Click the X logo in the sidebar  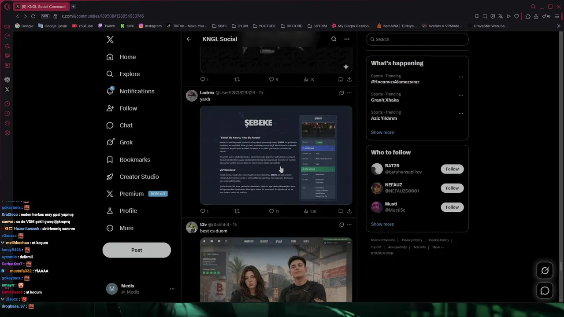[110, 40]
